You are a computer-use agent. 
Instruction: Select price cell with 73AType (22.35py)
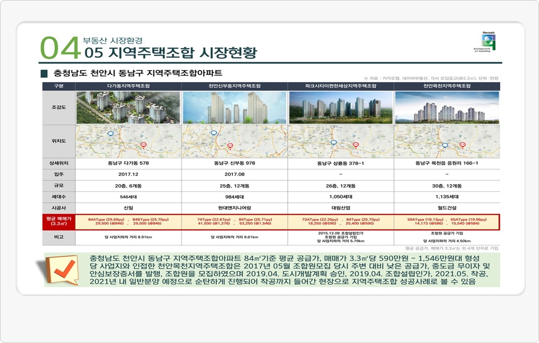click(341, 221)
